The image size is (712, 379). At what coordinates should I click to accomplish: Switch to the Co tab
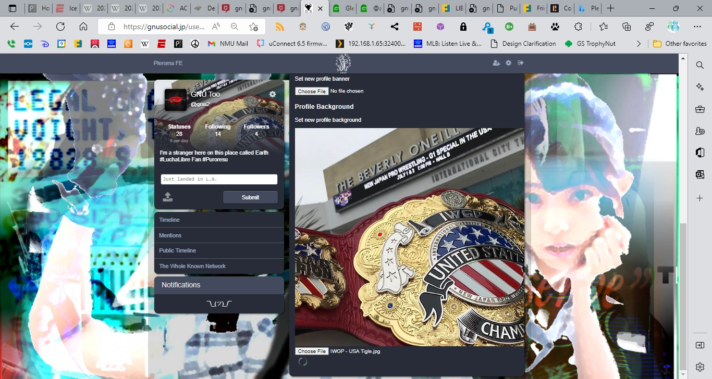(x=560, y=8)
